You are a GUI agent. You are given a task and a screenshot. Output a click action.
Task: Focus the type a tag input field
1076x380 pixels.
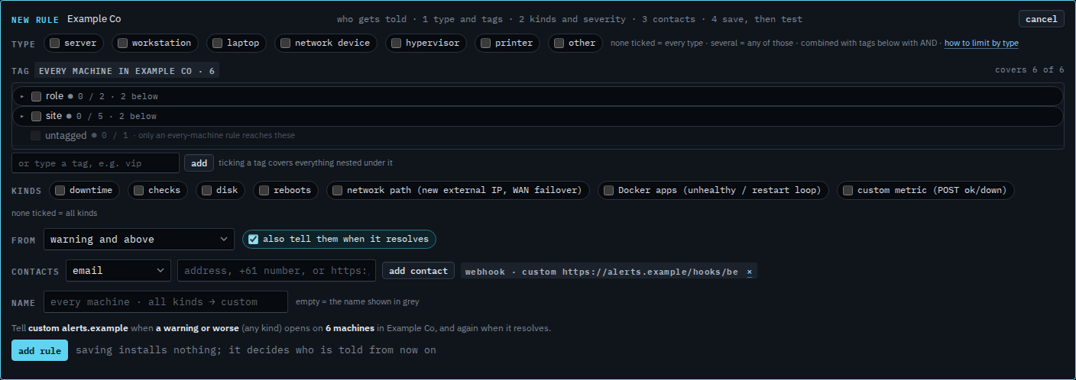pos(96,163)
